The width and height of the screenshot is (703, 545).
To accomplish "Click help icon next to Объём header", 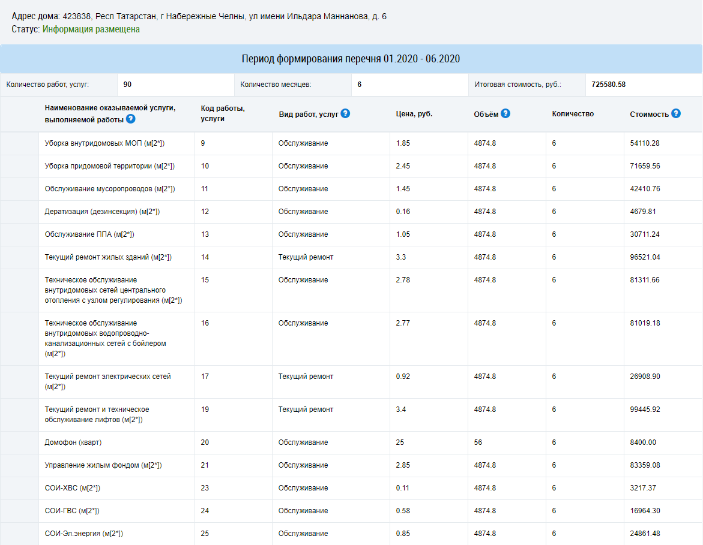I will pyautogui.click(x=505, y=113).
